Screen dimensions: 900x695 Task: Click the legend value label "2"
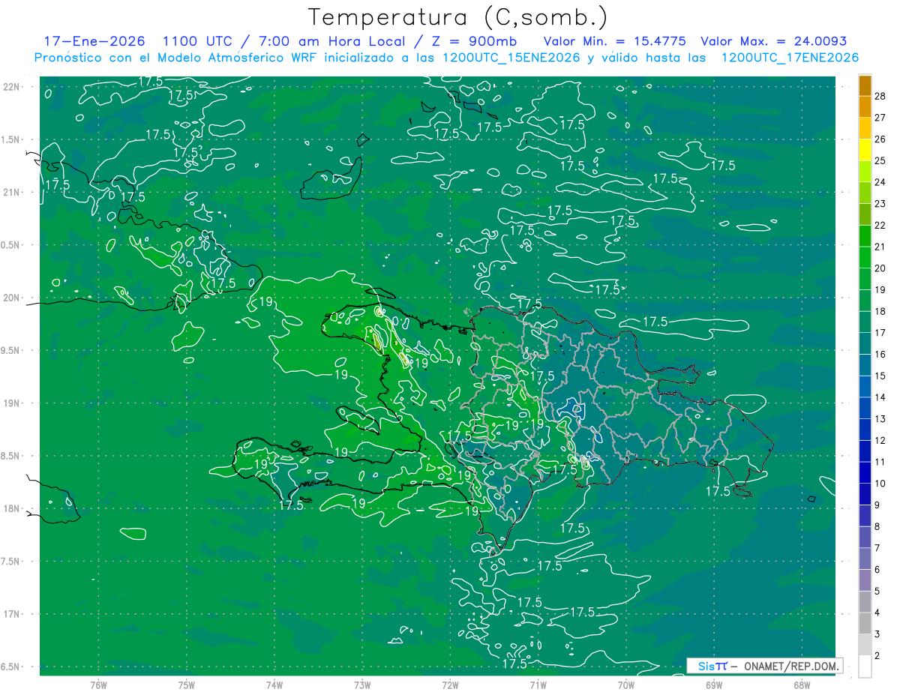877,655
